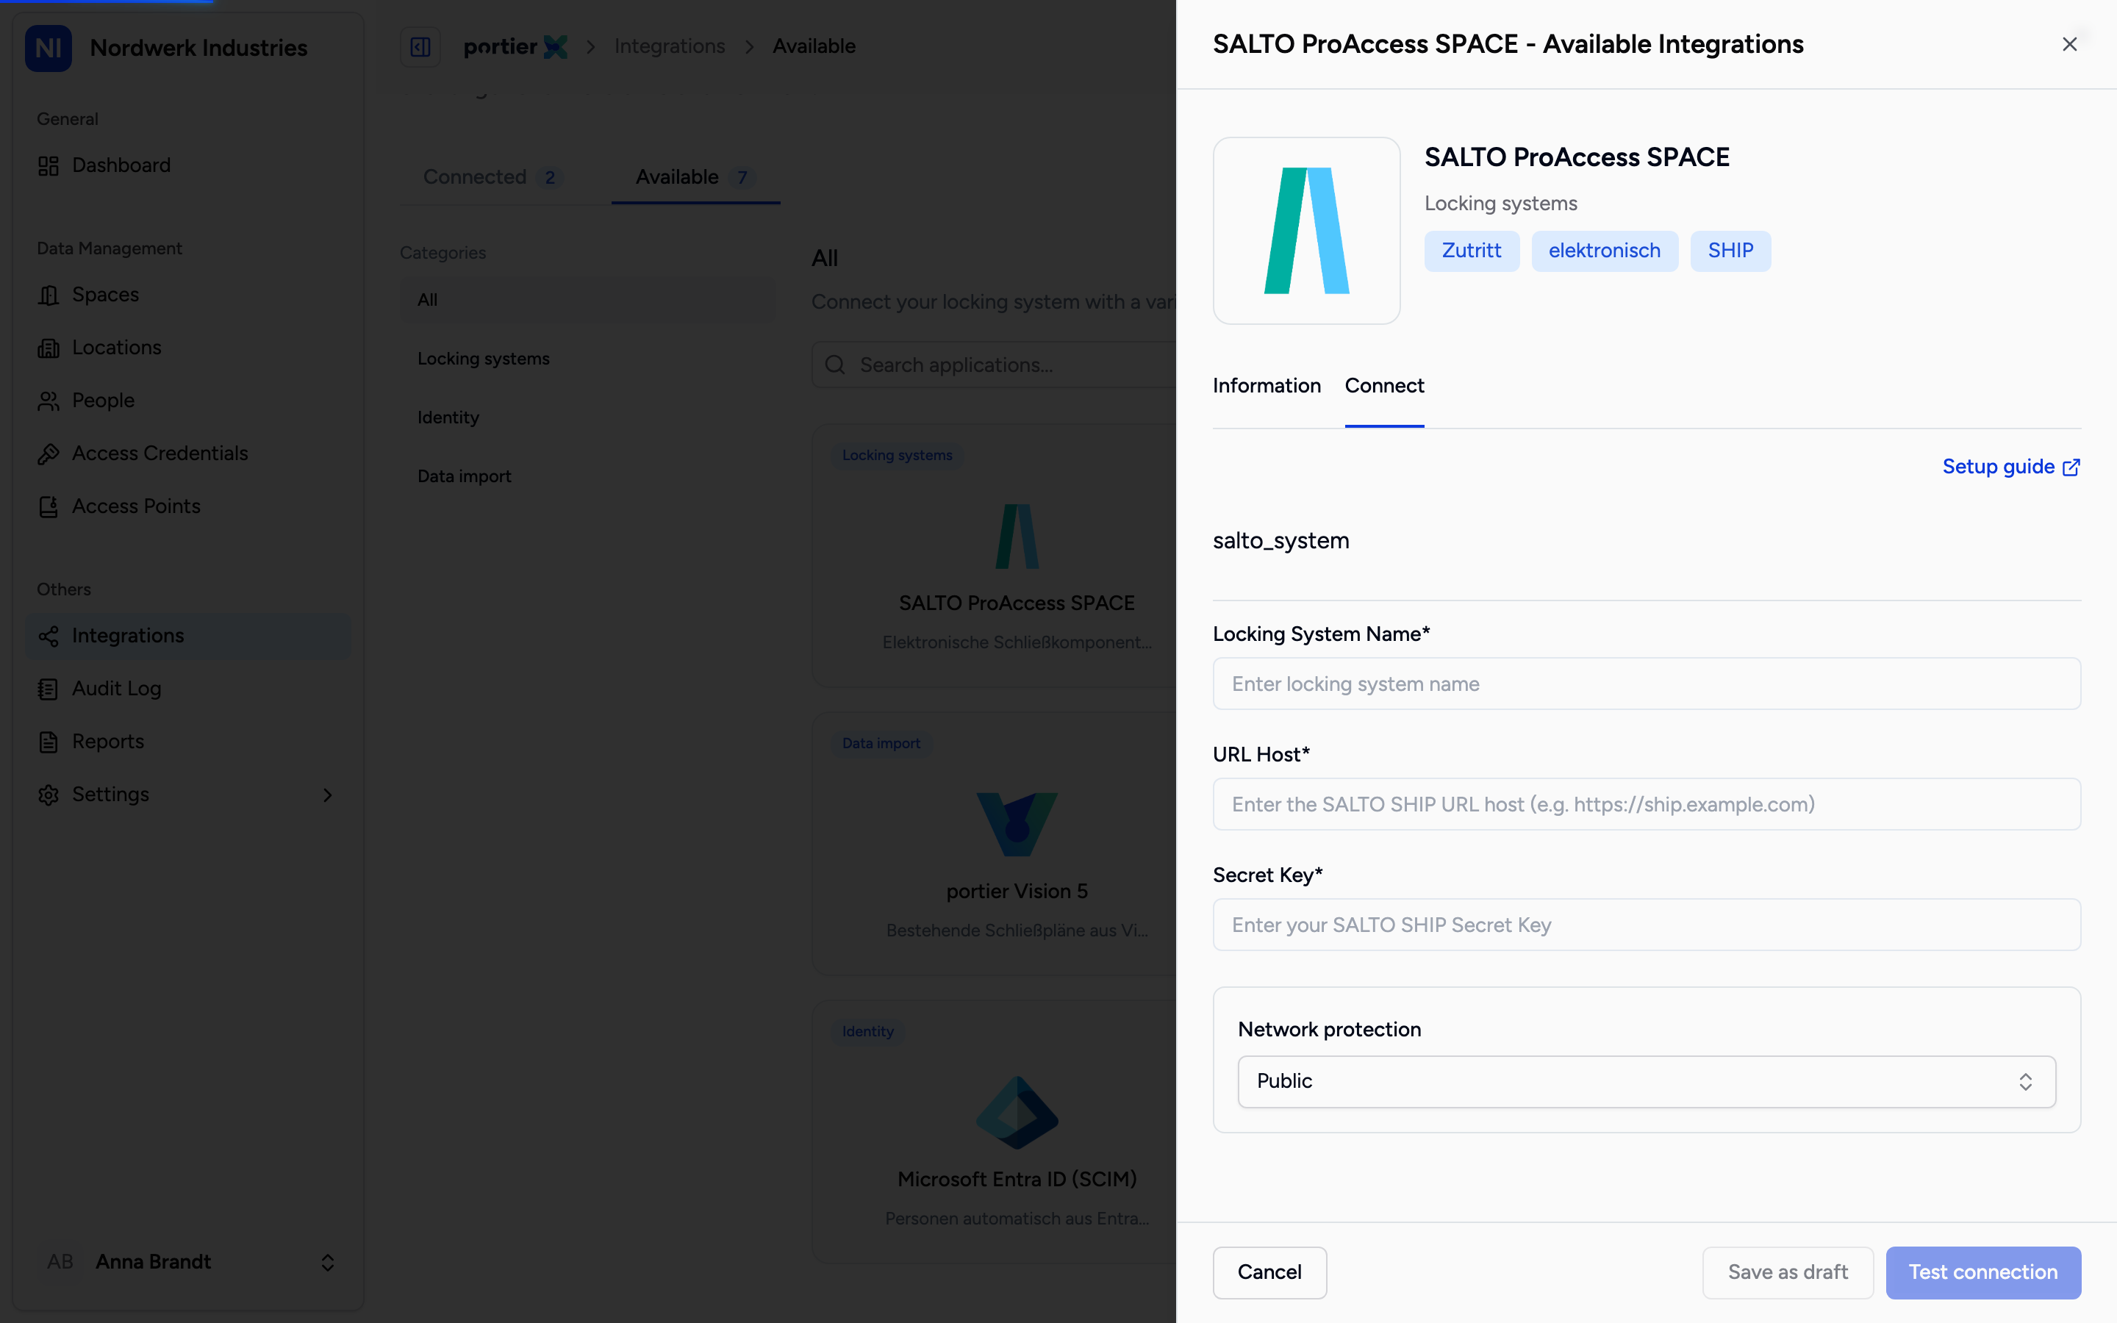Screen dimensions: 2117x1323
Task: Click the SHIP tag
Action: pos(1730,251)
